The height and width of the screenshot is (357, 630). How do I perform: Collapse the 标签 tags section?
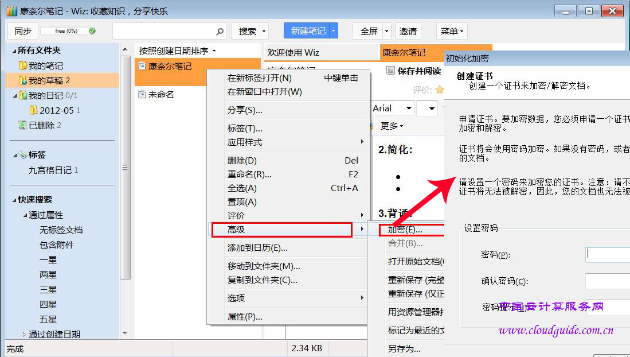point(15,156)
